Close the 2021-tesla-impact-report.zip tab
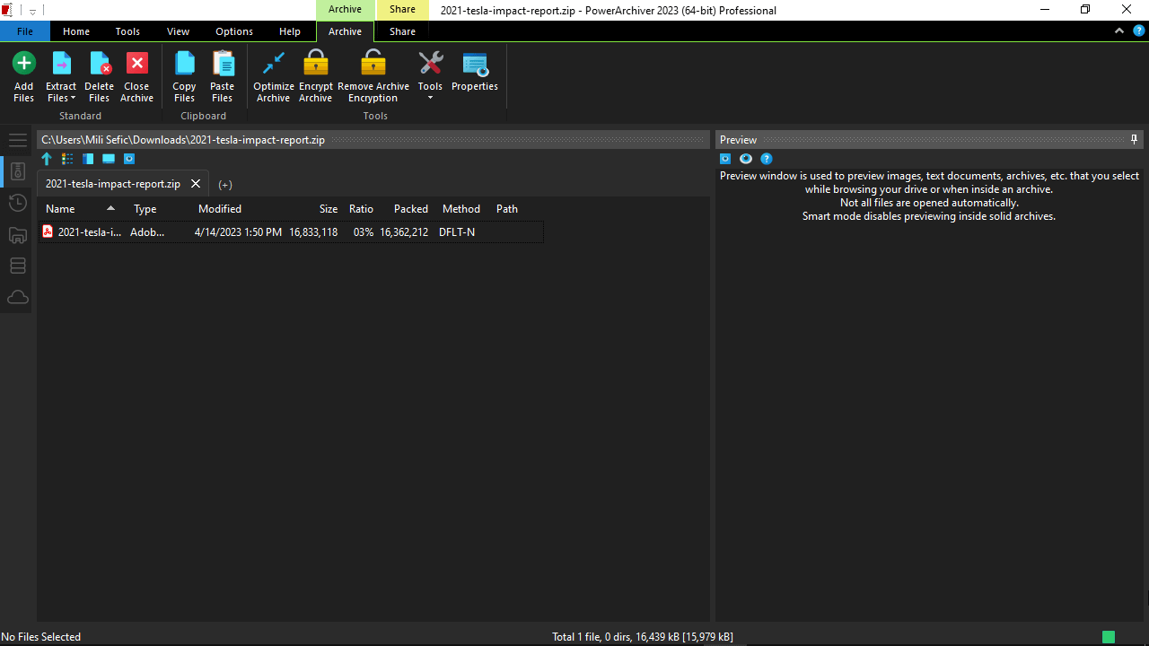 click(196, 184)
